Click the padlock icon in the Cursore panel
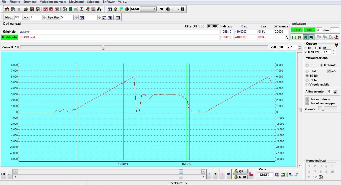The image size is (341, 185). 337,45
